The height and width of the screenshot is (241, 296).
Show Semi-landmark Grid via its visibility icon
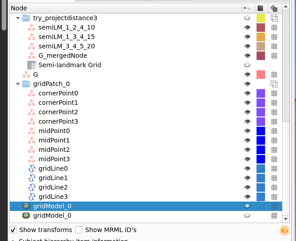pyautogui.click(x=247, y=65)
